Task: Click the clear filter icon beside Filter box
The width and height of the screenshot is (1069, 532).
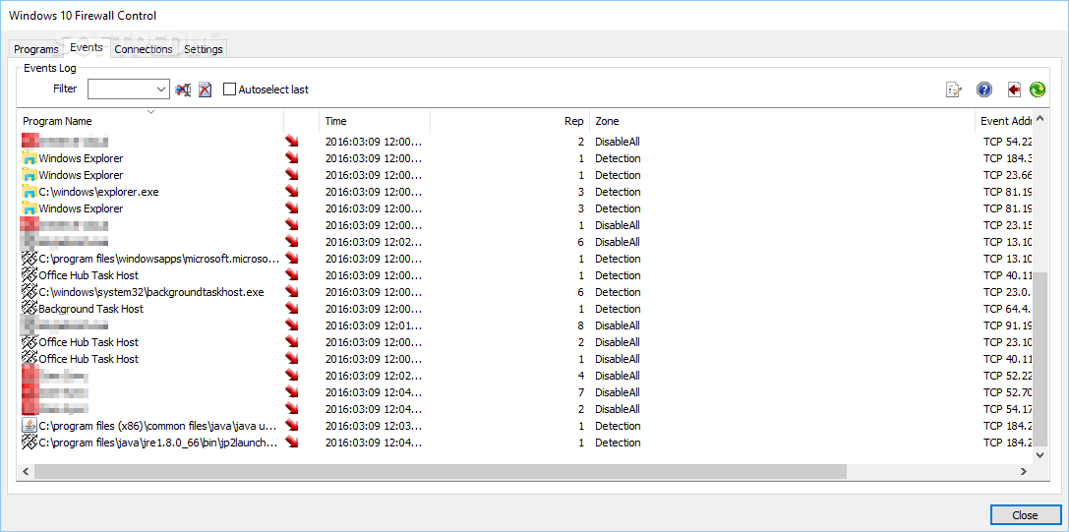Action: pyautogui.click(x=182, y=89)
